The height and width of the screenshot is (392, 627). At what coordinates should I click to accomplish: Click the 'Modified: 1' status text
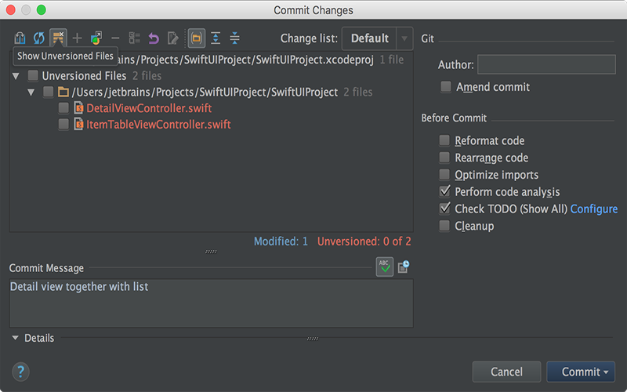pos(281,241)
